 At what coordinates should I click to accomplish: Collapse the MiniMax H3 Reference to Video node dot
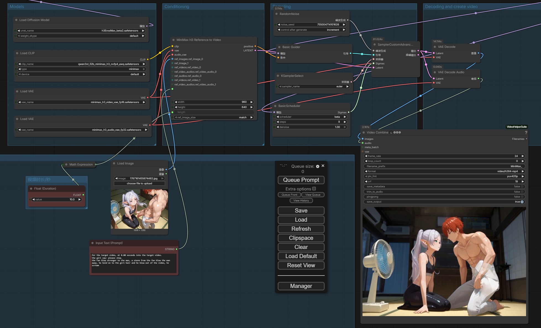pos(174,40)
